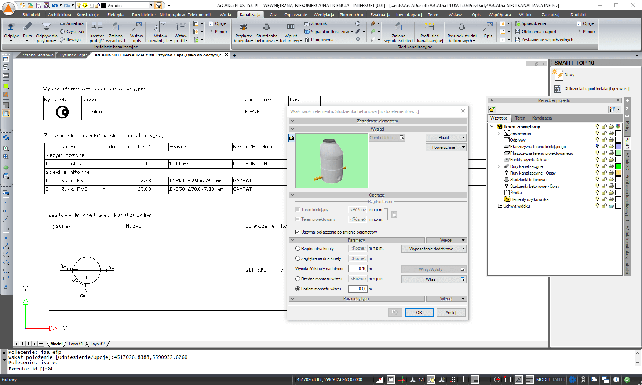
Task: Check the Teren projektowany checkbox
Action: point(298,219)
